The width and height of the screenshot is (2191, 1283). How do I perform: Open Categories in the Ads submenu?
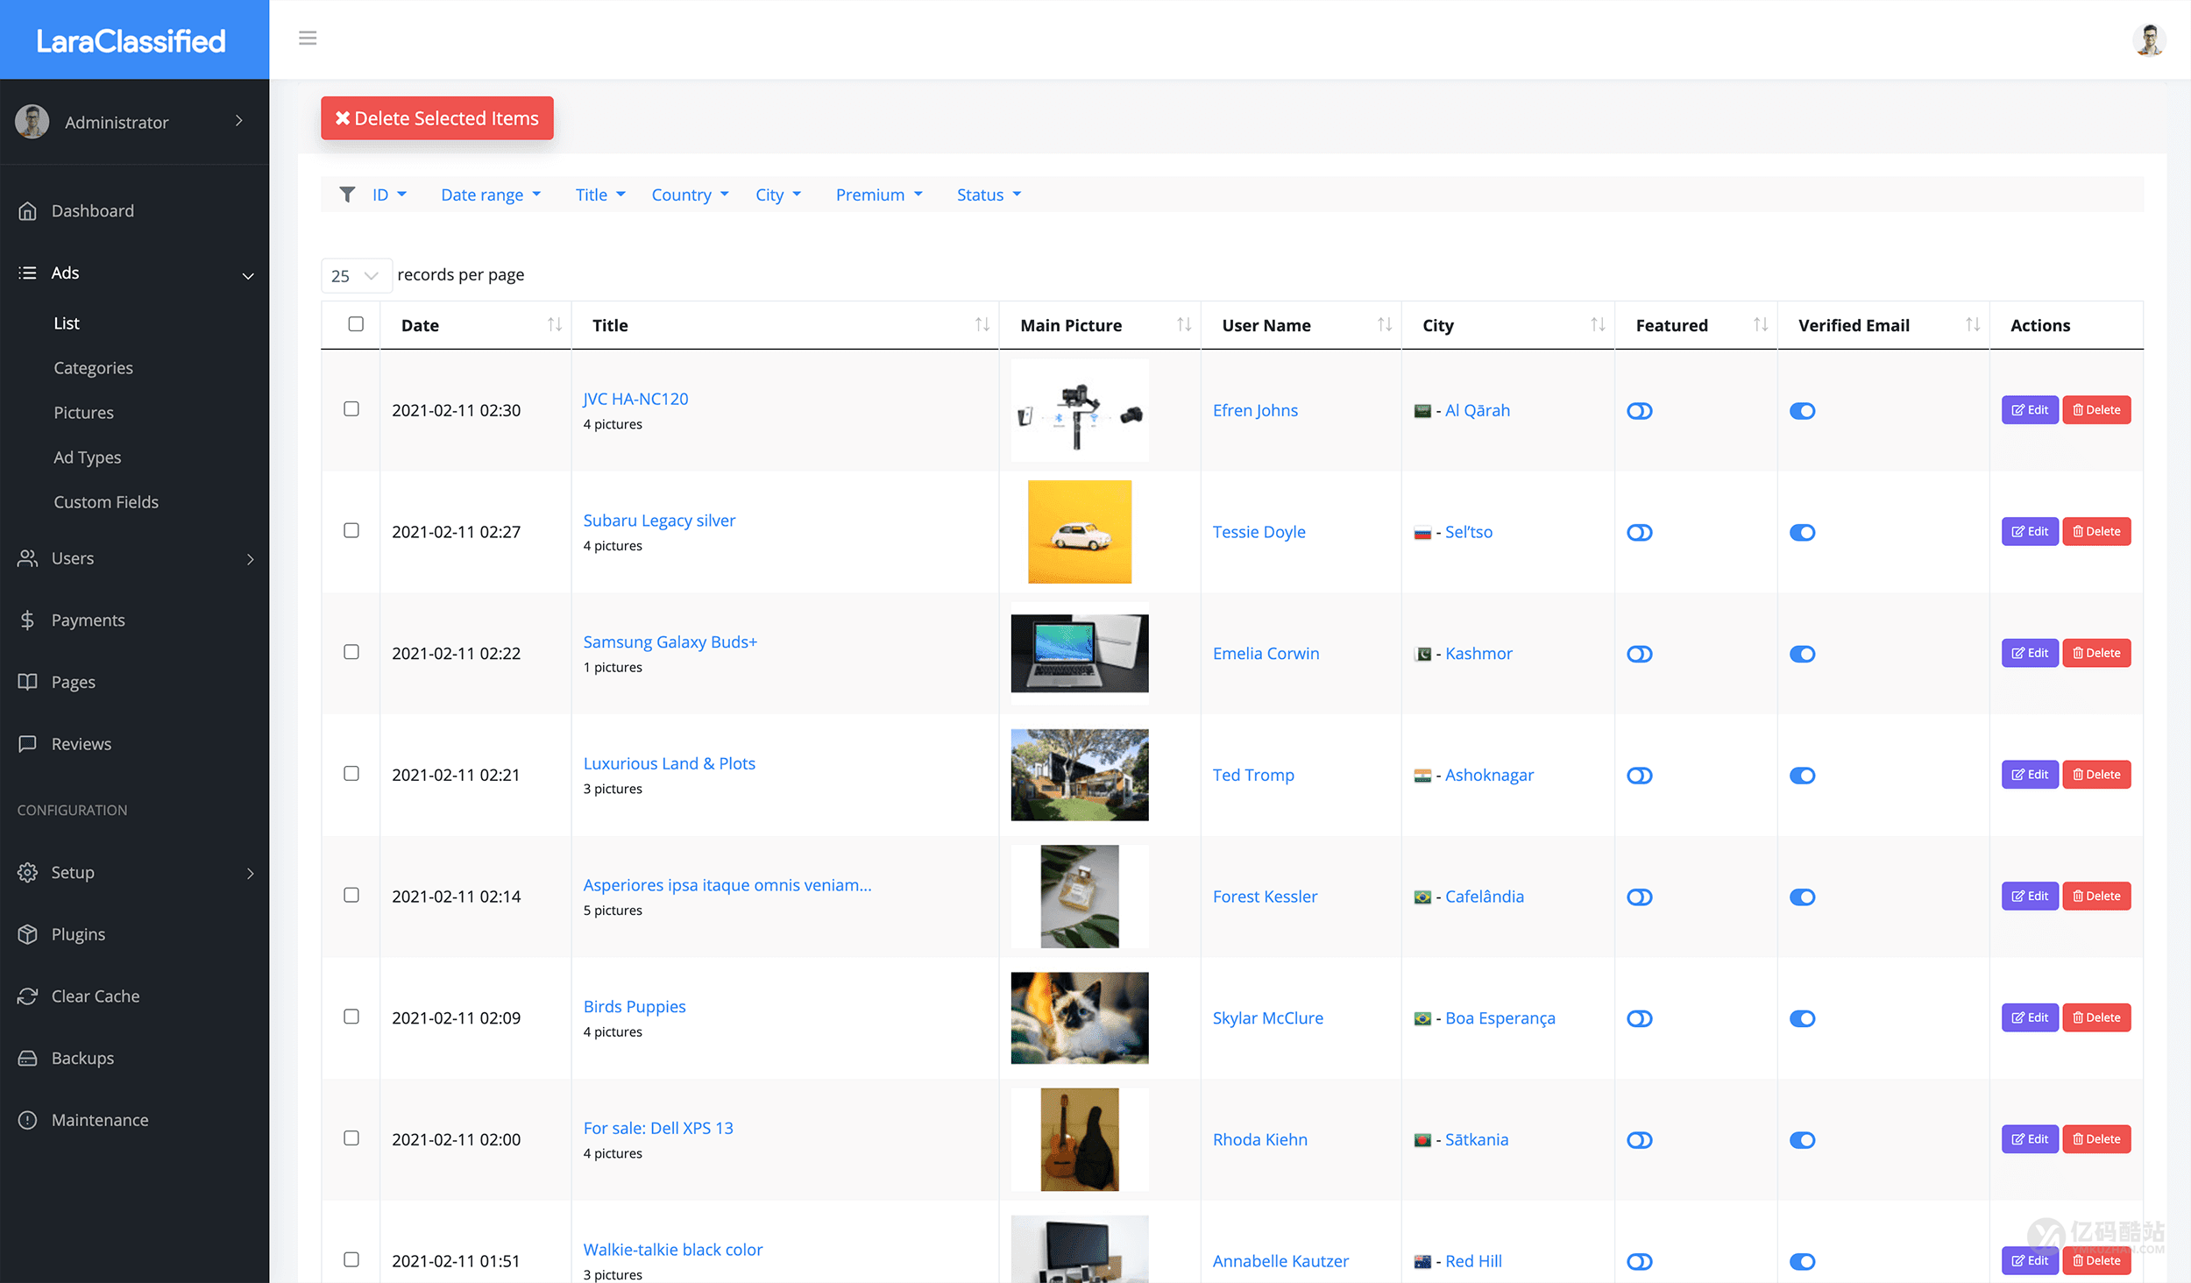(93, 368)
